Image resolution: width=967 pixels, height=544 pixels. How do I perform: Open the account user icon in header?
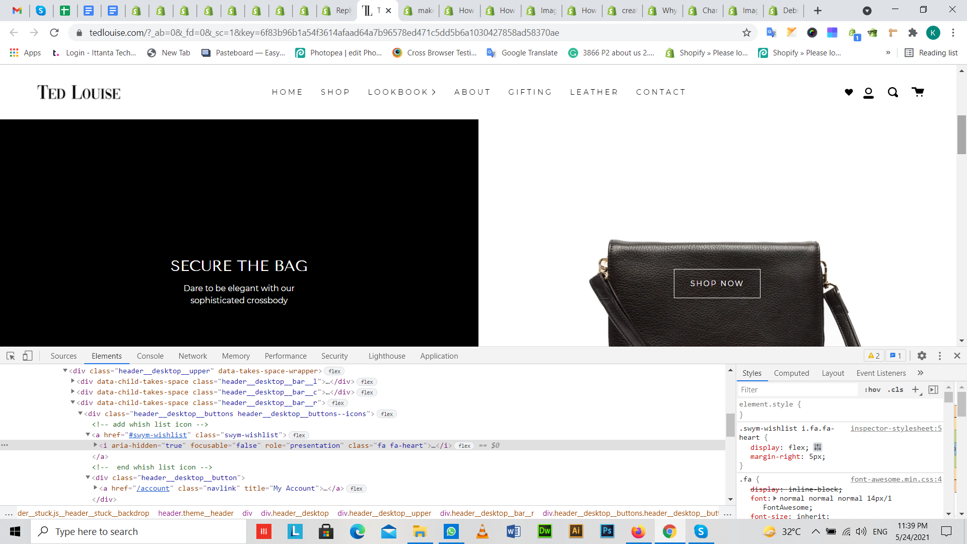point(868,93)
